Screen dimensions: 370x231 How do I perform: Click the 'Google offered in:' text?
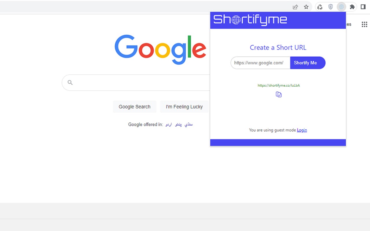click(x=145, y=124)
